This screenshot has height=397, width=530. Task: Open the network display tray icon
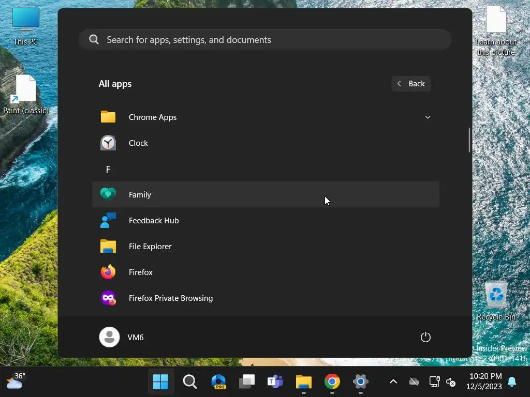click(x=434, y=381)
